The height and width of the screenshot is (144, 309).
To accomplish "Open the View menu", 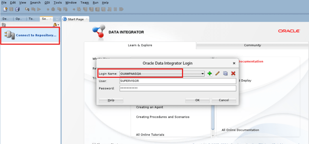I will tap(23, 3).
